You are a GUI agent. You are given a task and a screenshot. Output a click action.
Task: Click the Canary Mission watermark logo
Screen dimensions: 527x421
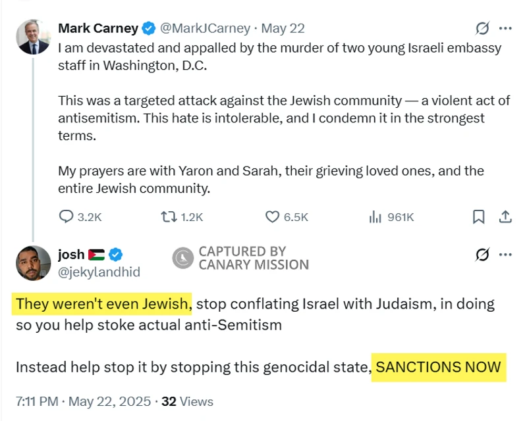tap(182, 258)
